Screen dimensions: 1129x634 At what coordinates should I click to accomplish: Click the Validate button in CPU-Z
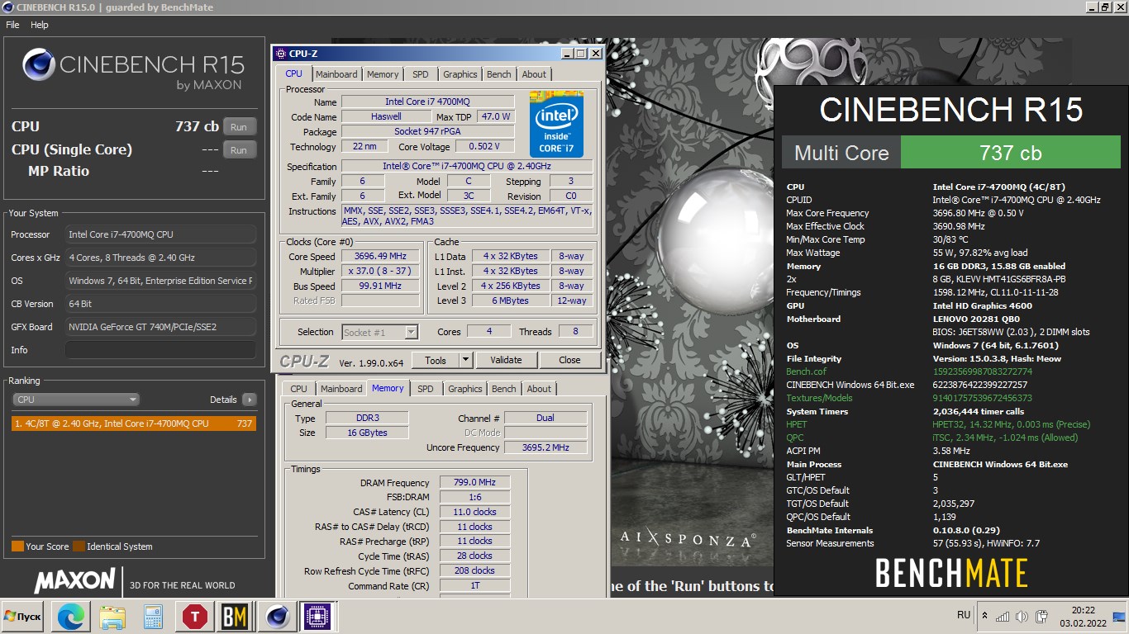click(x=506, y=360)
